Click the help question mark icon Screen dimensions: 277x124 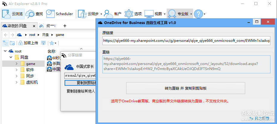[x=198, y=14]
